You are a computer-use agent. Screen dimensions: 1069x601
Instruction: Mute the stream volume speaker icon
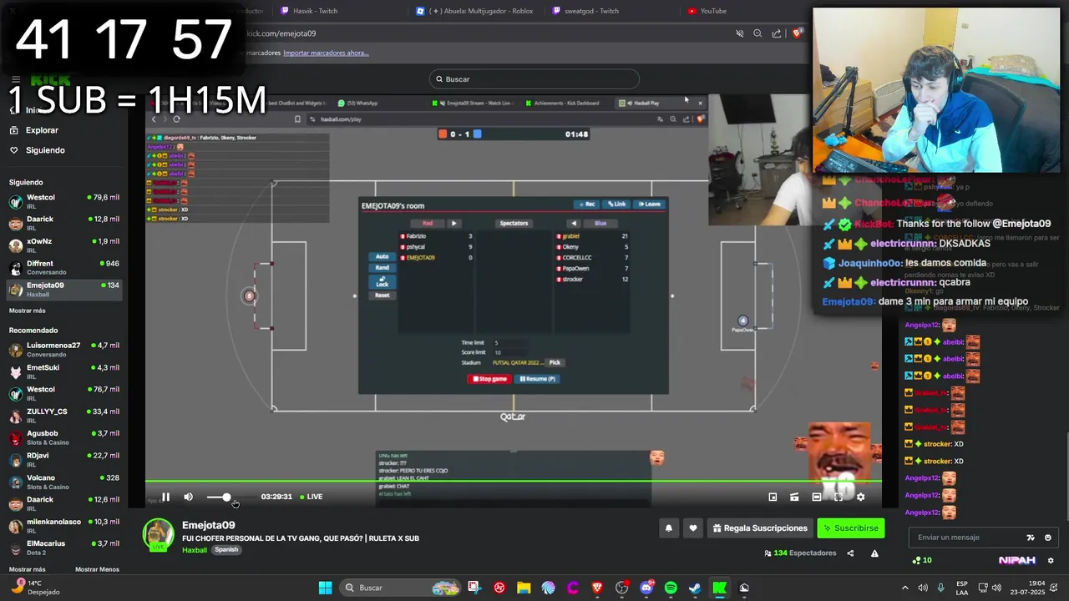pyautogui.click(x=188, y=497)
